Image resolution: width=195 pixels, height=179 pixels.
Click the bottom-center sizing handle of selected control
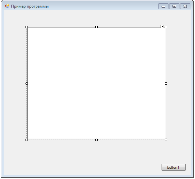[96, 140]
